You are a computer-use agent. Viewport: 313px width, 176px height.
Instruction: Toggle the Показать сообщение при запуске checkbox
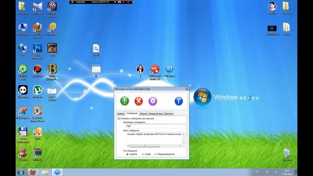[x=119, y=118]
